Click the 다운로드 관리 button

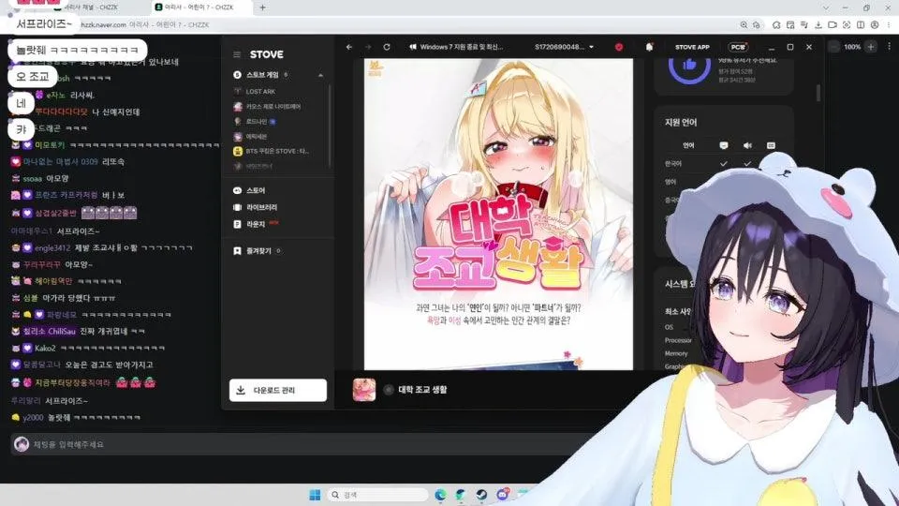pyautogui.click(x=278, y=390)
